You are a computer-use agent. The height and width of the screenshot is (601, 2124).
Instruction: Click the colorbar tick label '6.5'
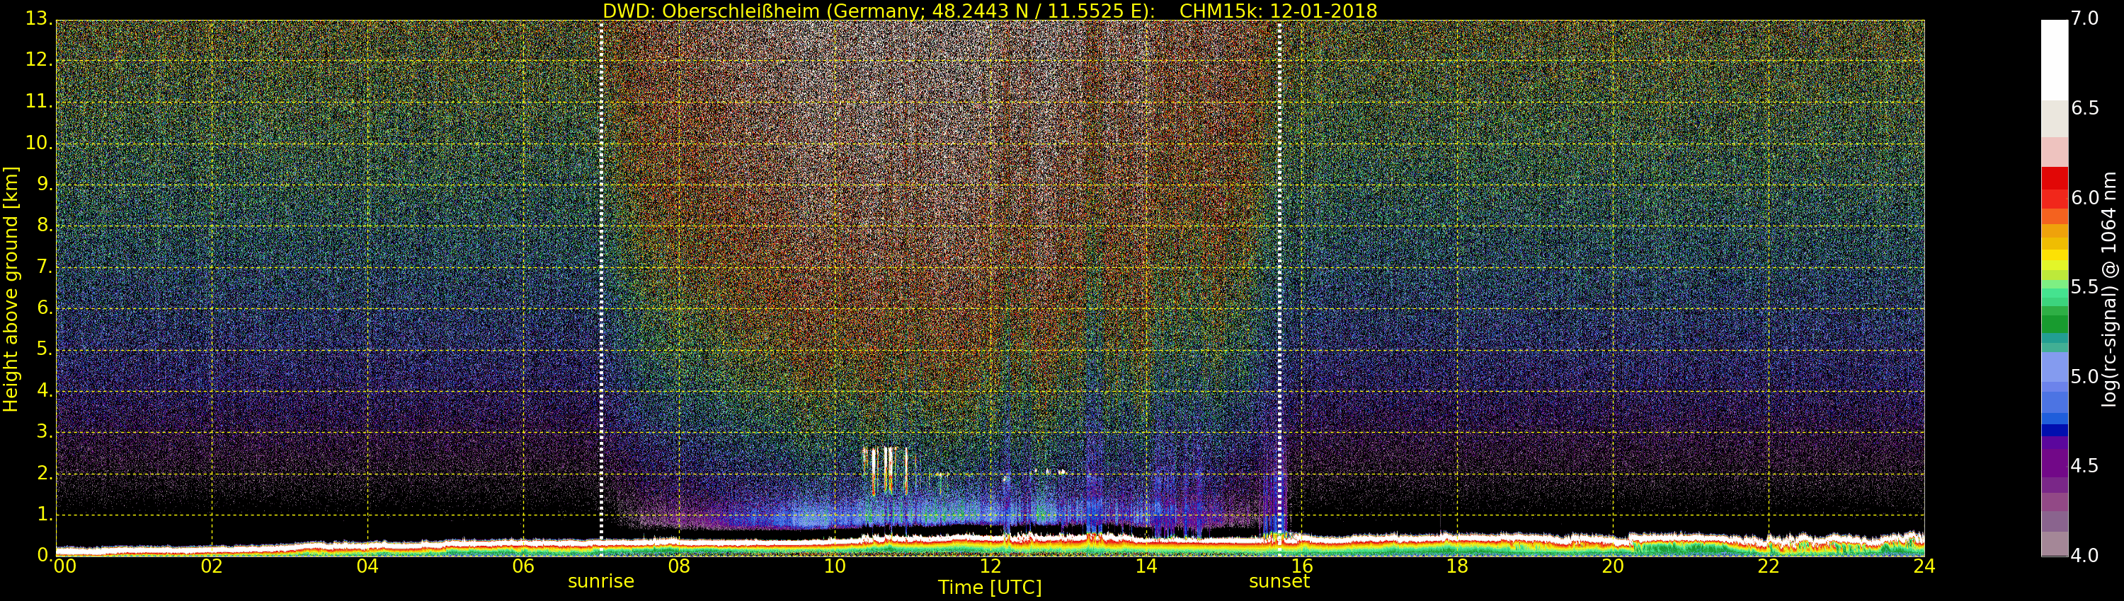coord(2085,109)
